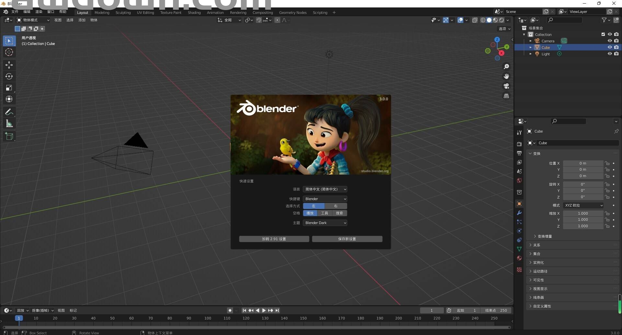Click the 保存新设置 button
The width and height of the screenshot is (622, 335).
[x=347, y=239]
